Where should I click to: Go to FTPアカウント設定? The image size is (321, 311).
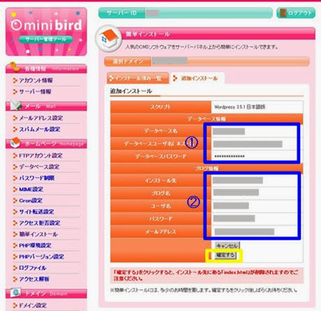click(x=40, y=155)
